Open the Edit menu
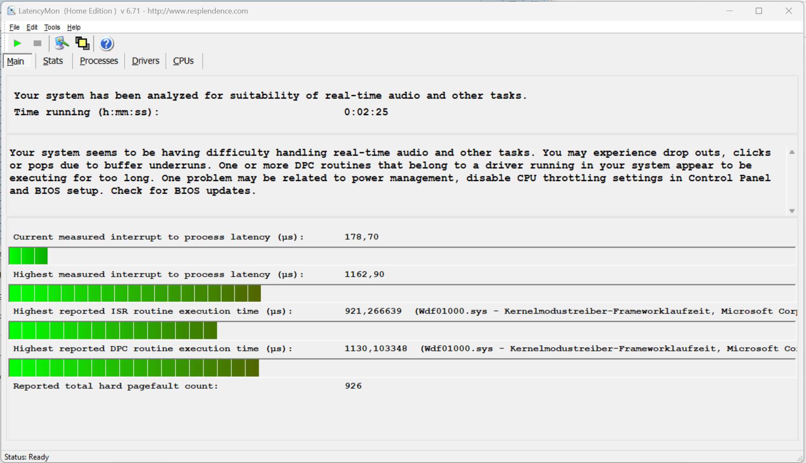The image size is (806, 463). (x=32, y=27)
